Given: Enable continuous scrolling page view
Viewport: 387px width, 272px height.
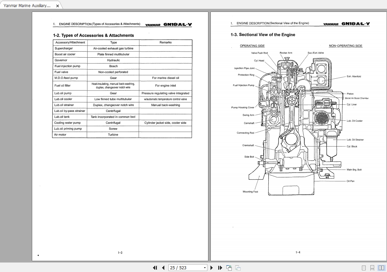Looking at the screenshot, I should (x=372, y=268).
